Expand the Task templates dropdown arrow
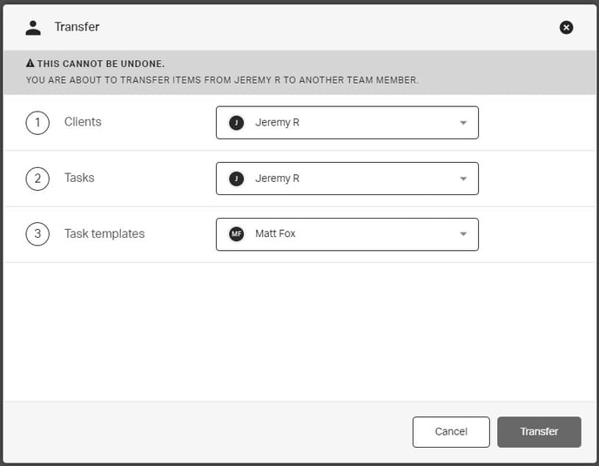599x466 pixels. point(463,234)
